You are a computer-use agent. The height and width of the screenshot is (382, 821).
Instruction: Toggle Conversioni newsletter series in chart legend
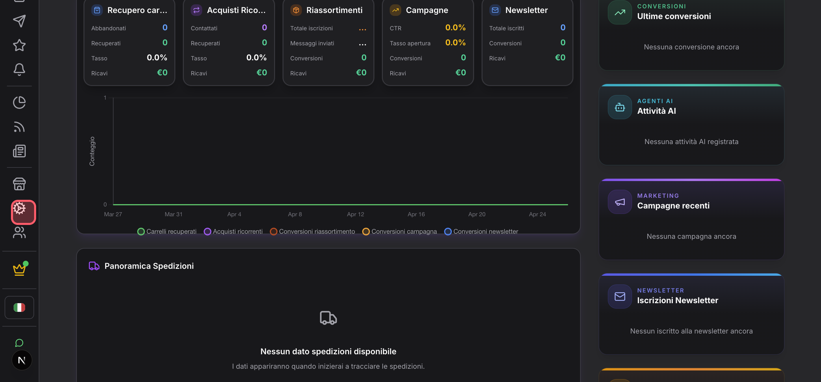tap(481, 231)
